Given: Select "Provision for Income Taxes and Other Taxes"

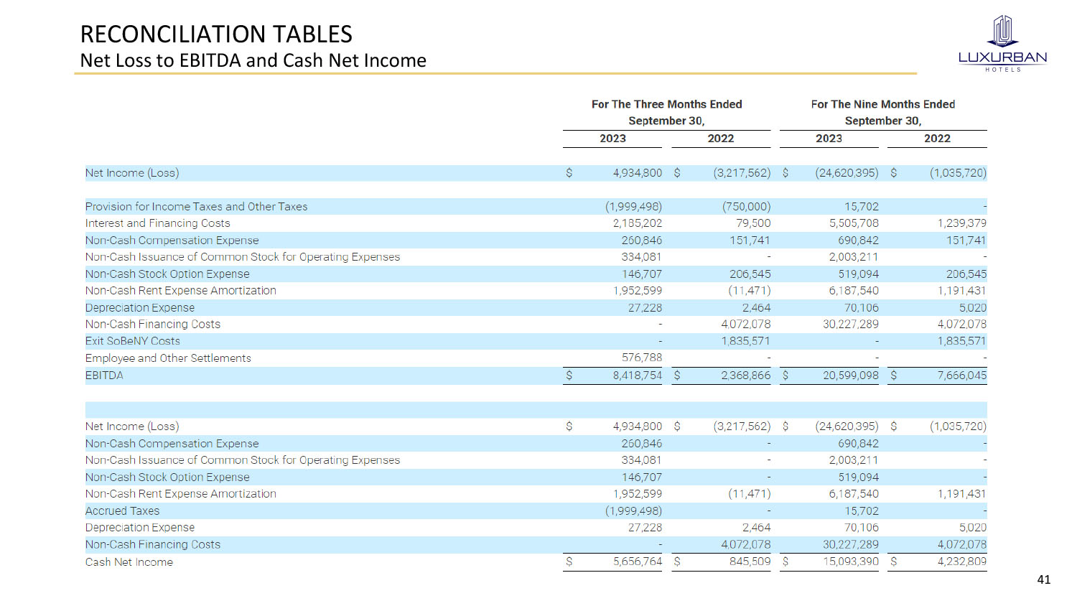Looking at the screenshot, I should coord(196,207).
